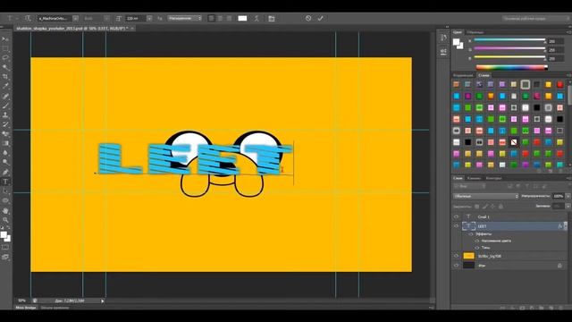
Task: Left align the text
Action: tap(211, 18)
